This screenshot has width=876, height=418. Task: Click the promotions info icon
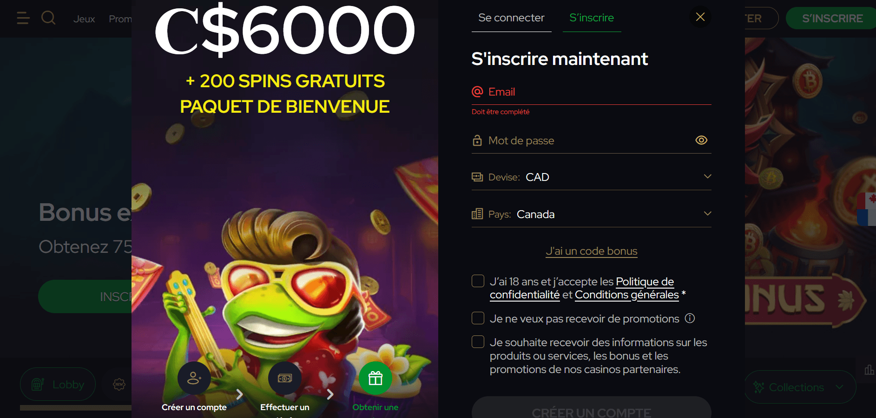coord(690,318)
